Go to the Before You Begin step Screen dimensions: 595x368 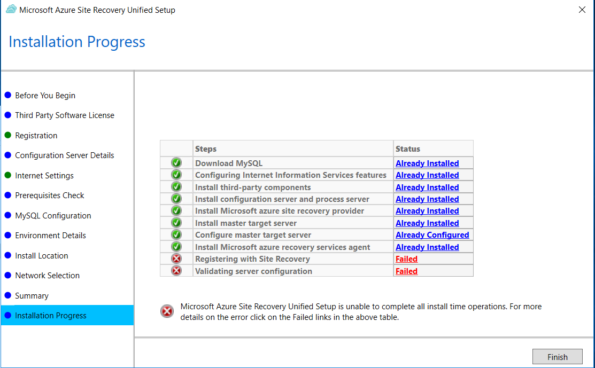(45, 96)
